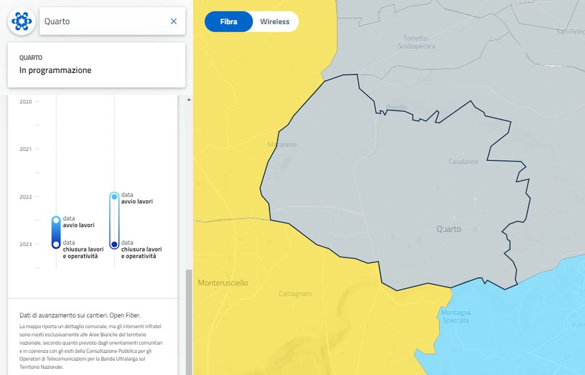Select the blue Montagna Spaccata map area
The image size is (585, 375).
point(456,316)
